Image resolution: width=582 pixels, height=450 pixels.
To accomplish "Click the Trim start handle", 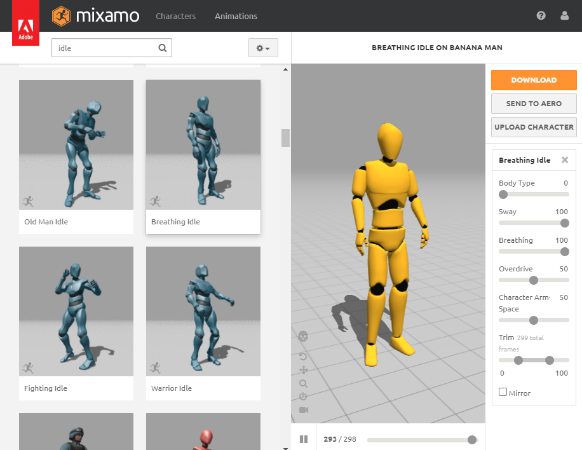I will coord(518,360).
